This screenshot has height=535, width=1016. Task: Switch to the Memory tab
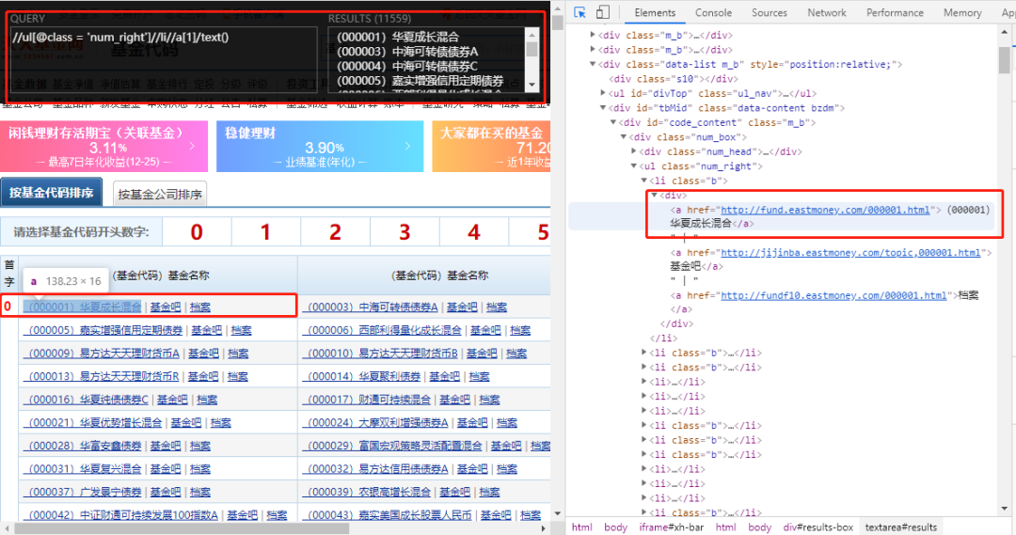coord(962,12)
